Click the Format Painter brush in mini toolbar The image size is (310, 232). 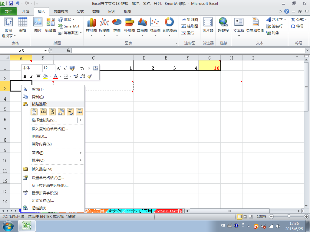click(89, 76)
